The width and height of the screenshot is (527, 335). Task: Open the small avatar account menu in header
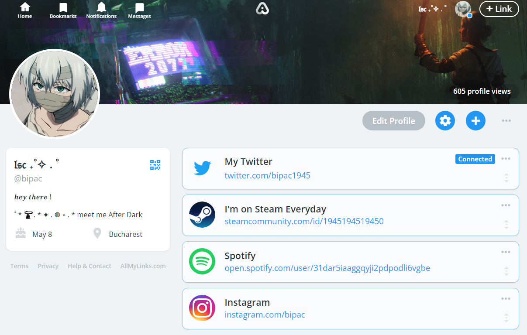(463, 9)
